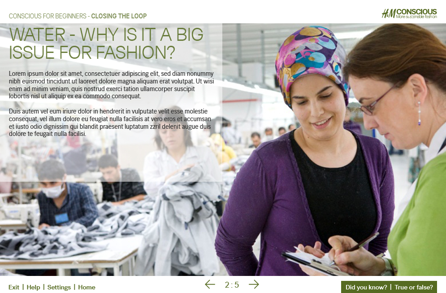
Task: Select Closing the Loop breadcrumb
Action: tap(119, 16)
